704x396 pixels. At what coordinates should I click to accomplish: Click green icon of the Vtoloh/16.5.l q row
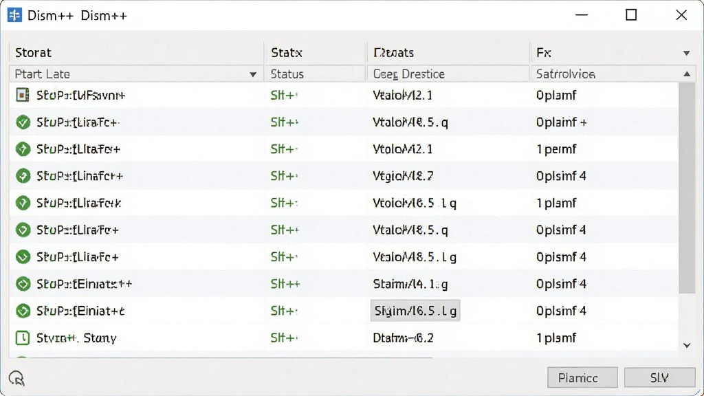(x=23, y=203)
